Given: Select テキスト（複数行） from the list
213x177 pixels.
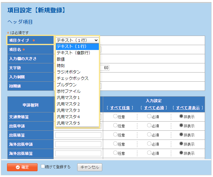Looking at the screenshot, I should [73, 53].
